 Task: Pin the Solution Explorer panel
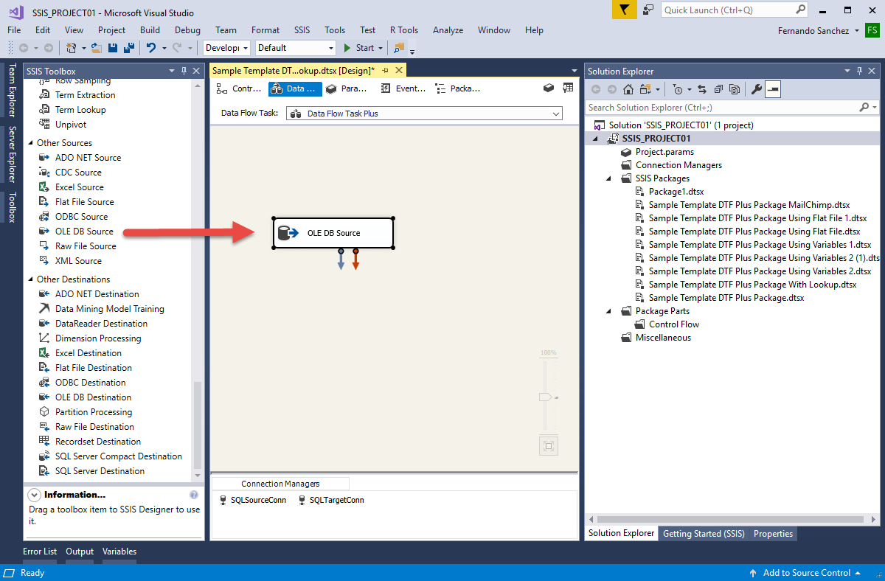coord(860,71)
